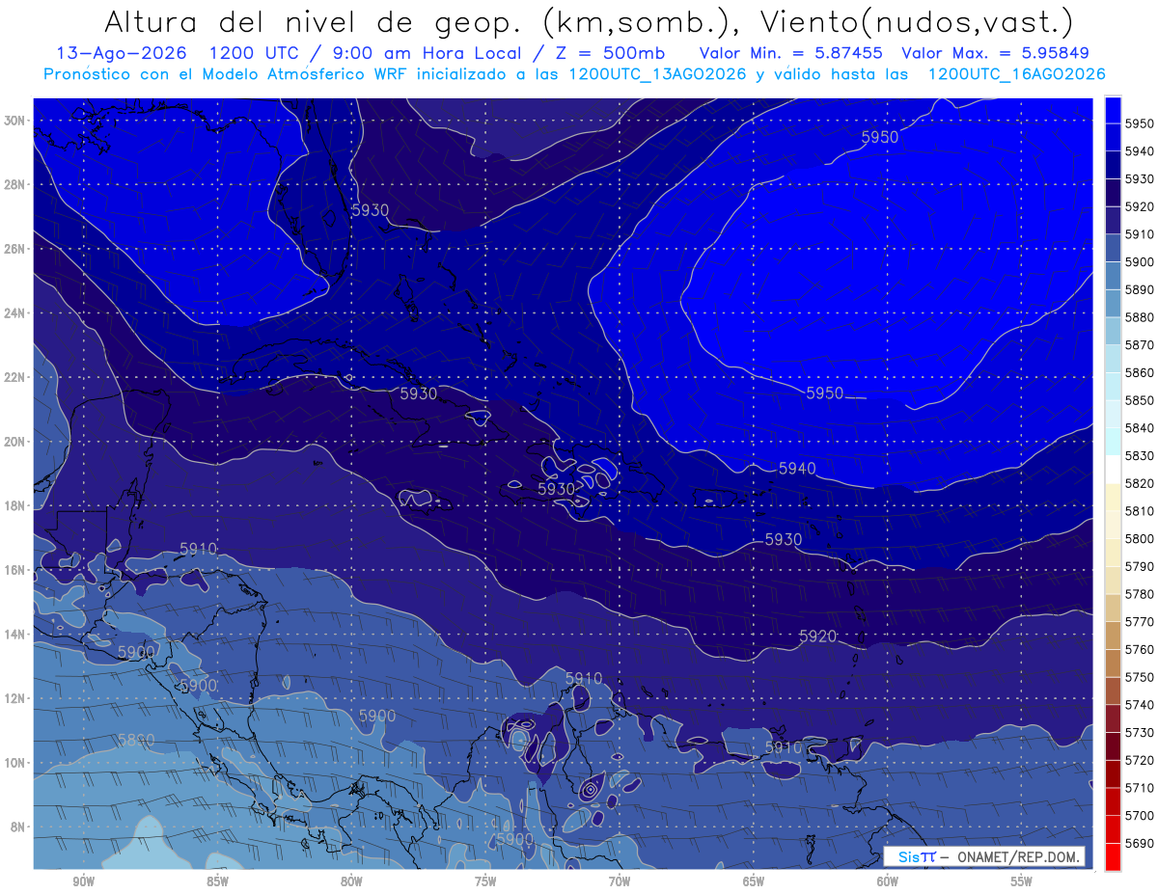Click the 90W longitude axis label
Image resolution: width=1158 pixels, height=894 pixels.
[83, 881]
